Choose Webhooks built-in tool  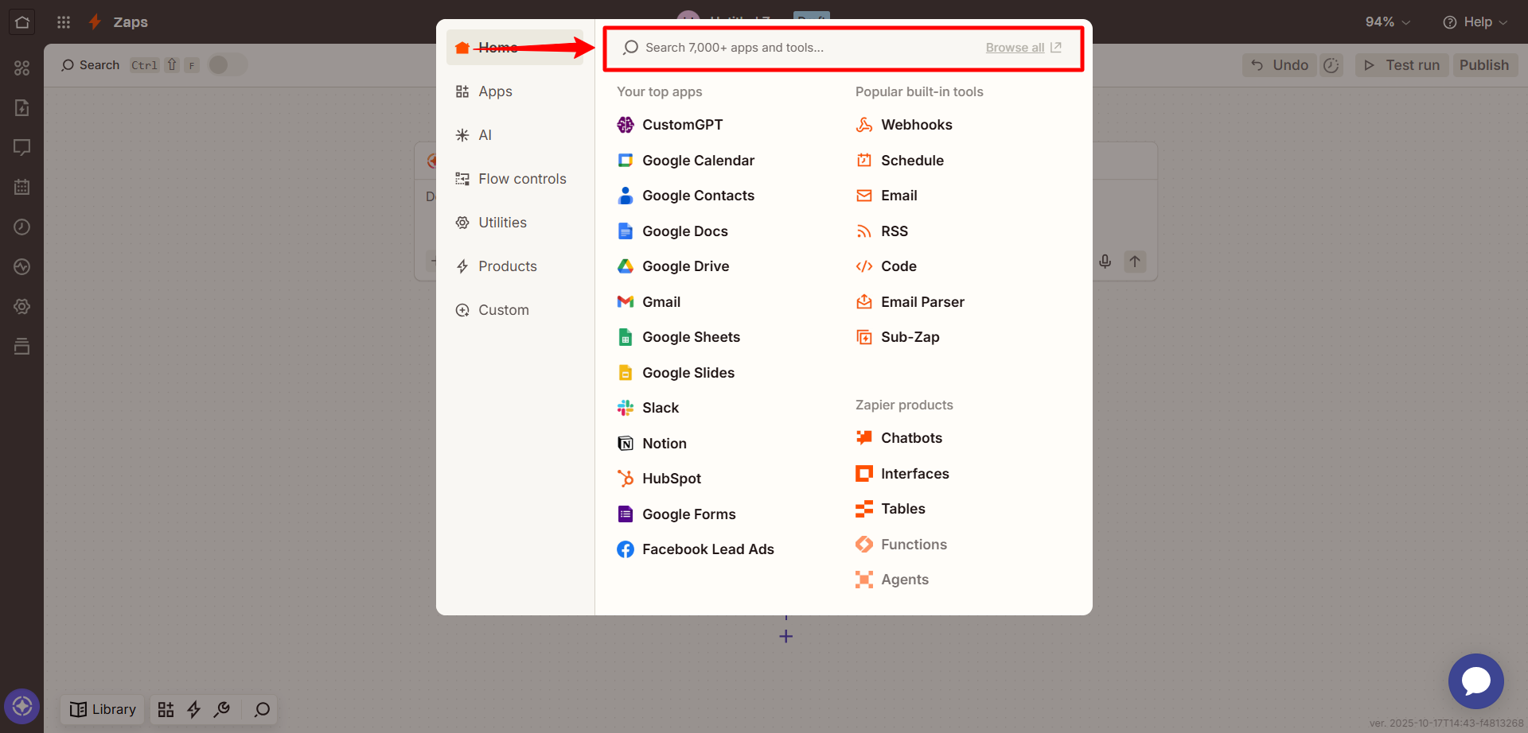(x=904, y=125)
